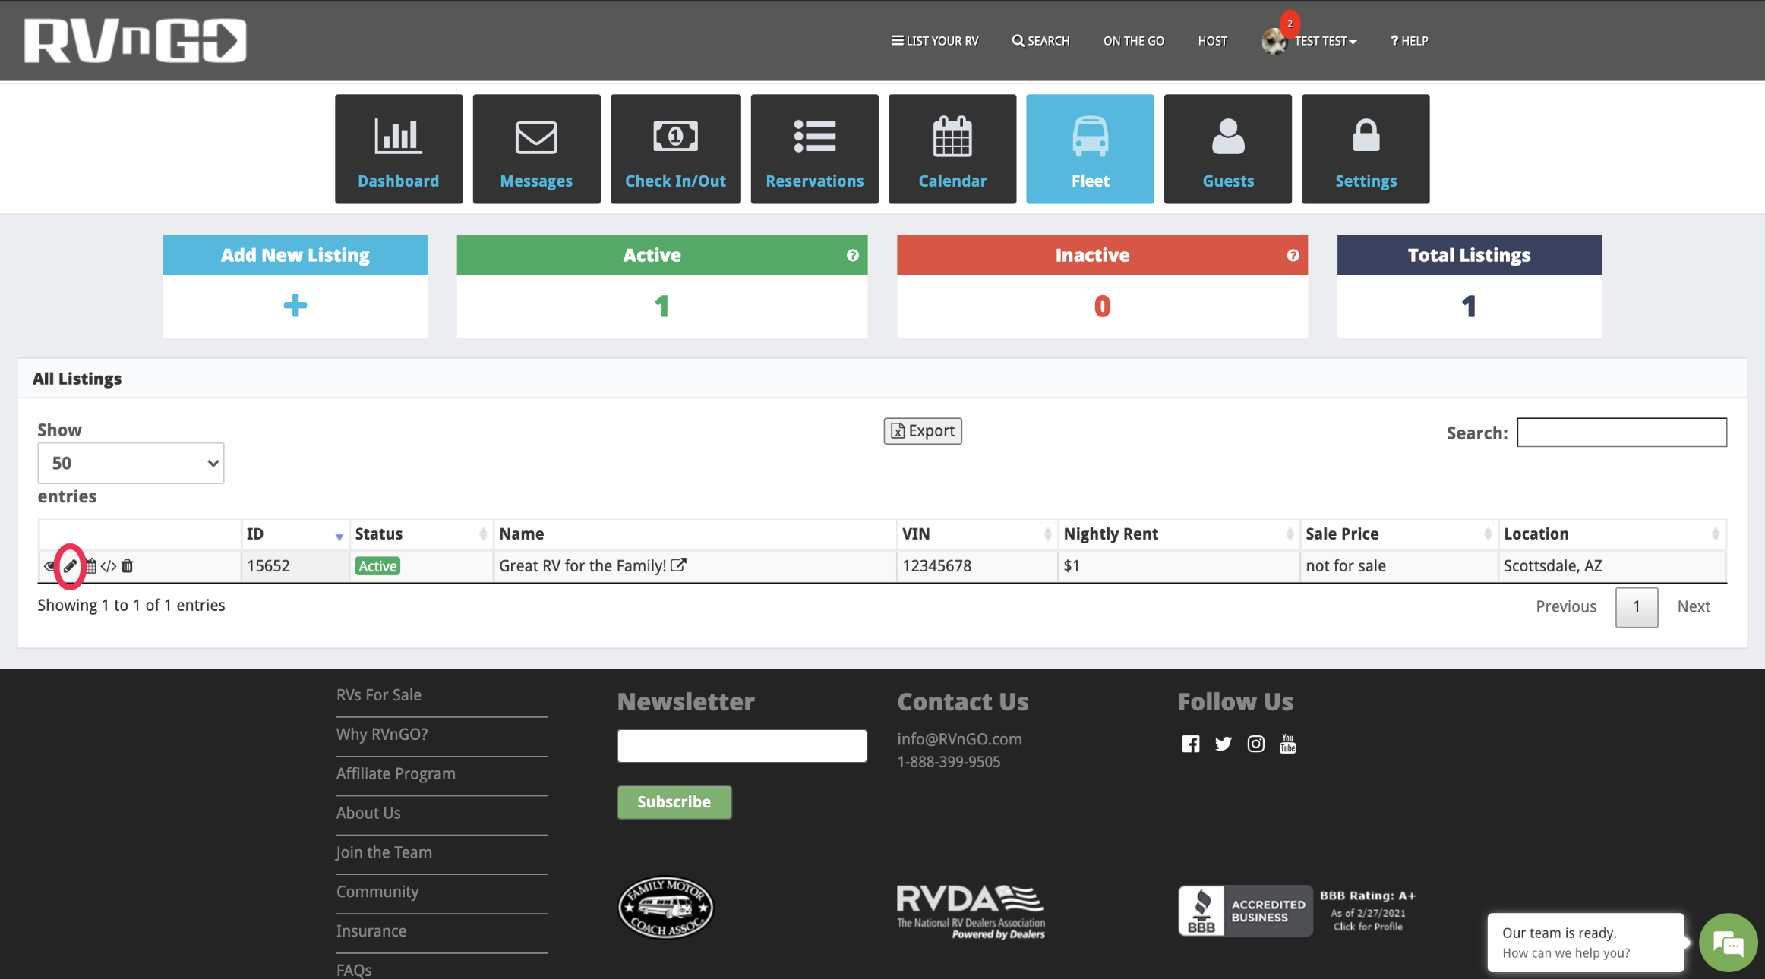Open the Show entries dropdown
Viewport: 1765px width, 979px height.
tap(131, 463)
